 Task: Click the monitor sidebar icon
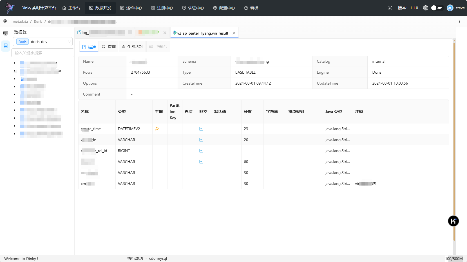(6, 33)
